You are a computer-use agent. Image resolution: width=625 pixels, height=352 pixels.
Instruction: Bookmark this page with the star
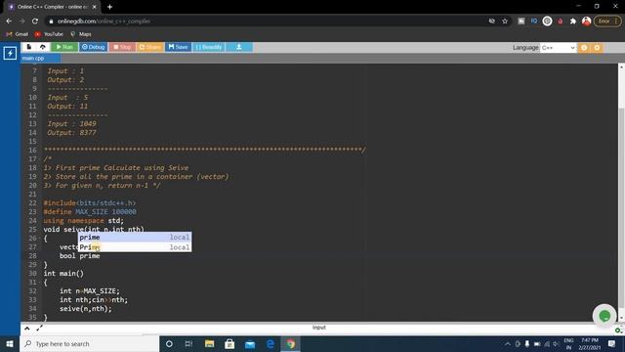click(505, 22)
